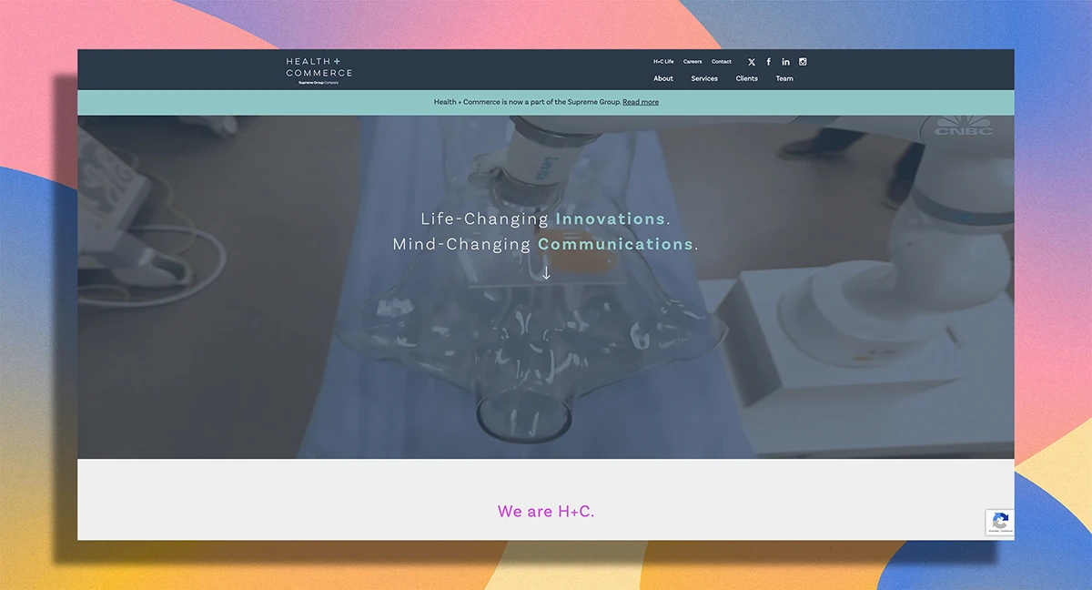Click the "We are H+C." heading
1092x590 pixels.
[x=546, y=512]
